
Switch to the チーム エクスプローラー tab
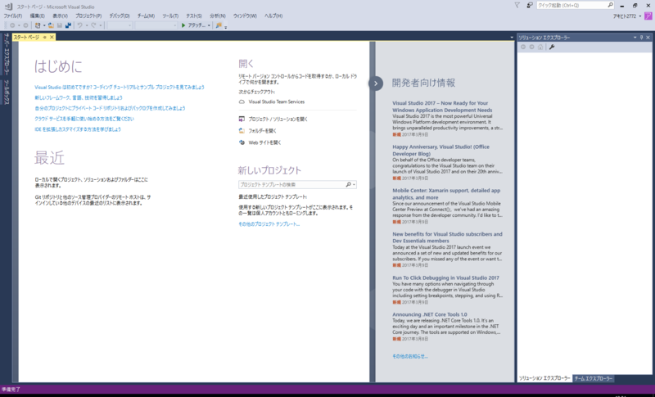pos(593,379)
